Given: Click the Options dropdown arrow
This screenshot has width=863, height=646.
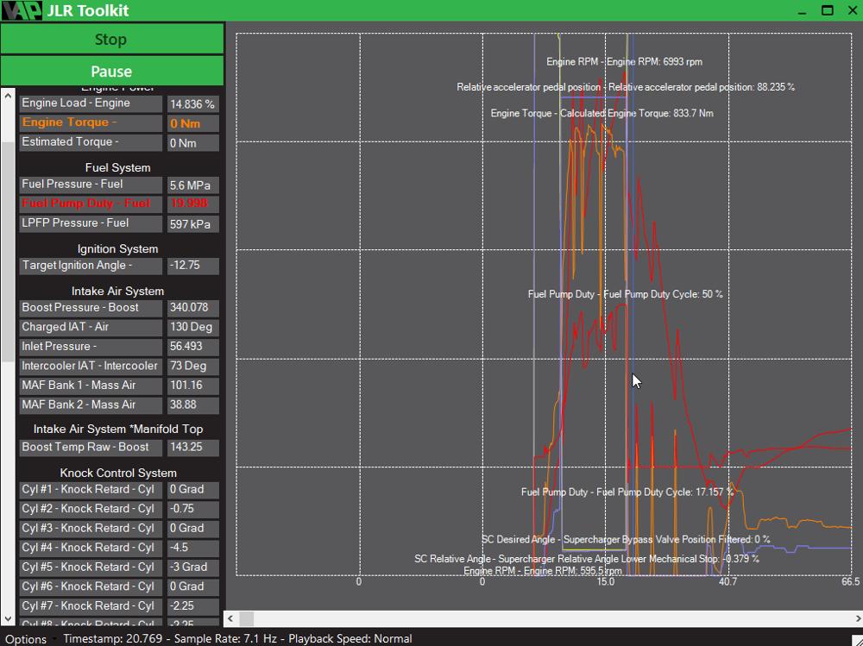Looking at the screenshot, I should [x=54, y=638].
